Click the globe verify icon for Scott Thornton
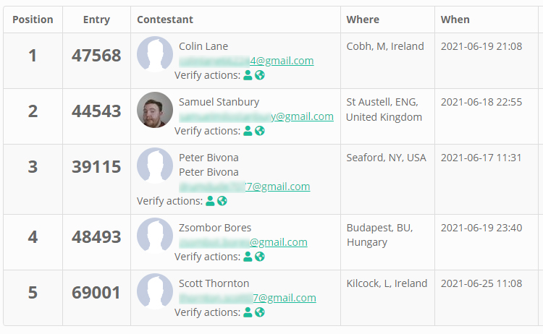Viewport: 543px width, 334px height. click(260, 312)
